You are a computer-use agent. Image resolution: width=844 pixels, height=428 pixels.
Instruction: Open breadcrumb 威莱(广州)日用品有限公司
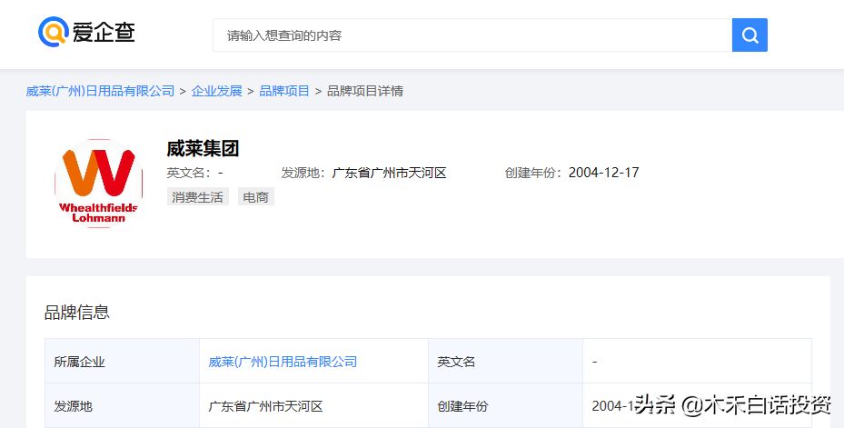coord(100,91)
